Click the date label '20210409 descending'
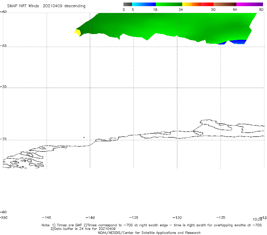The image size is (267, 235). (64, 6)
